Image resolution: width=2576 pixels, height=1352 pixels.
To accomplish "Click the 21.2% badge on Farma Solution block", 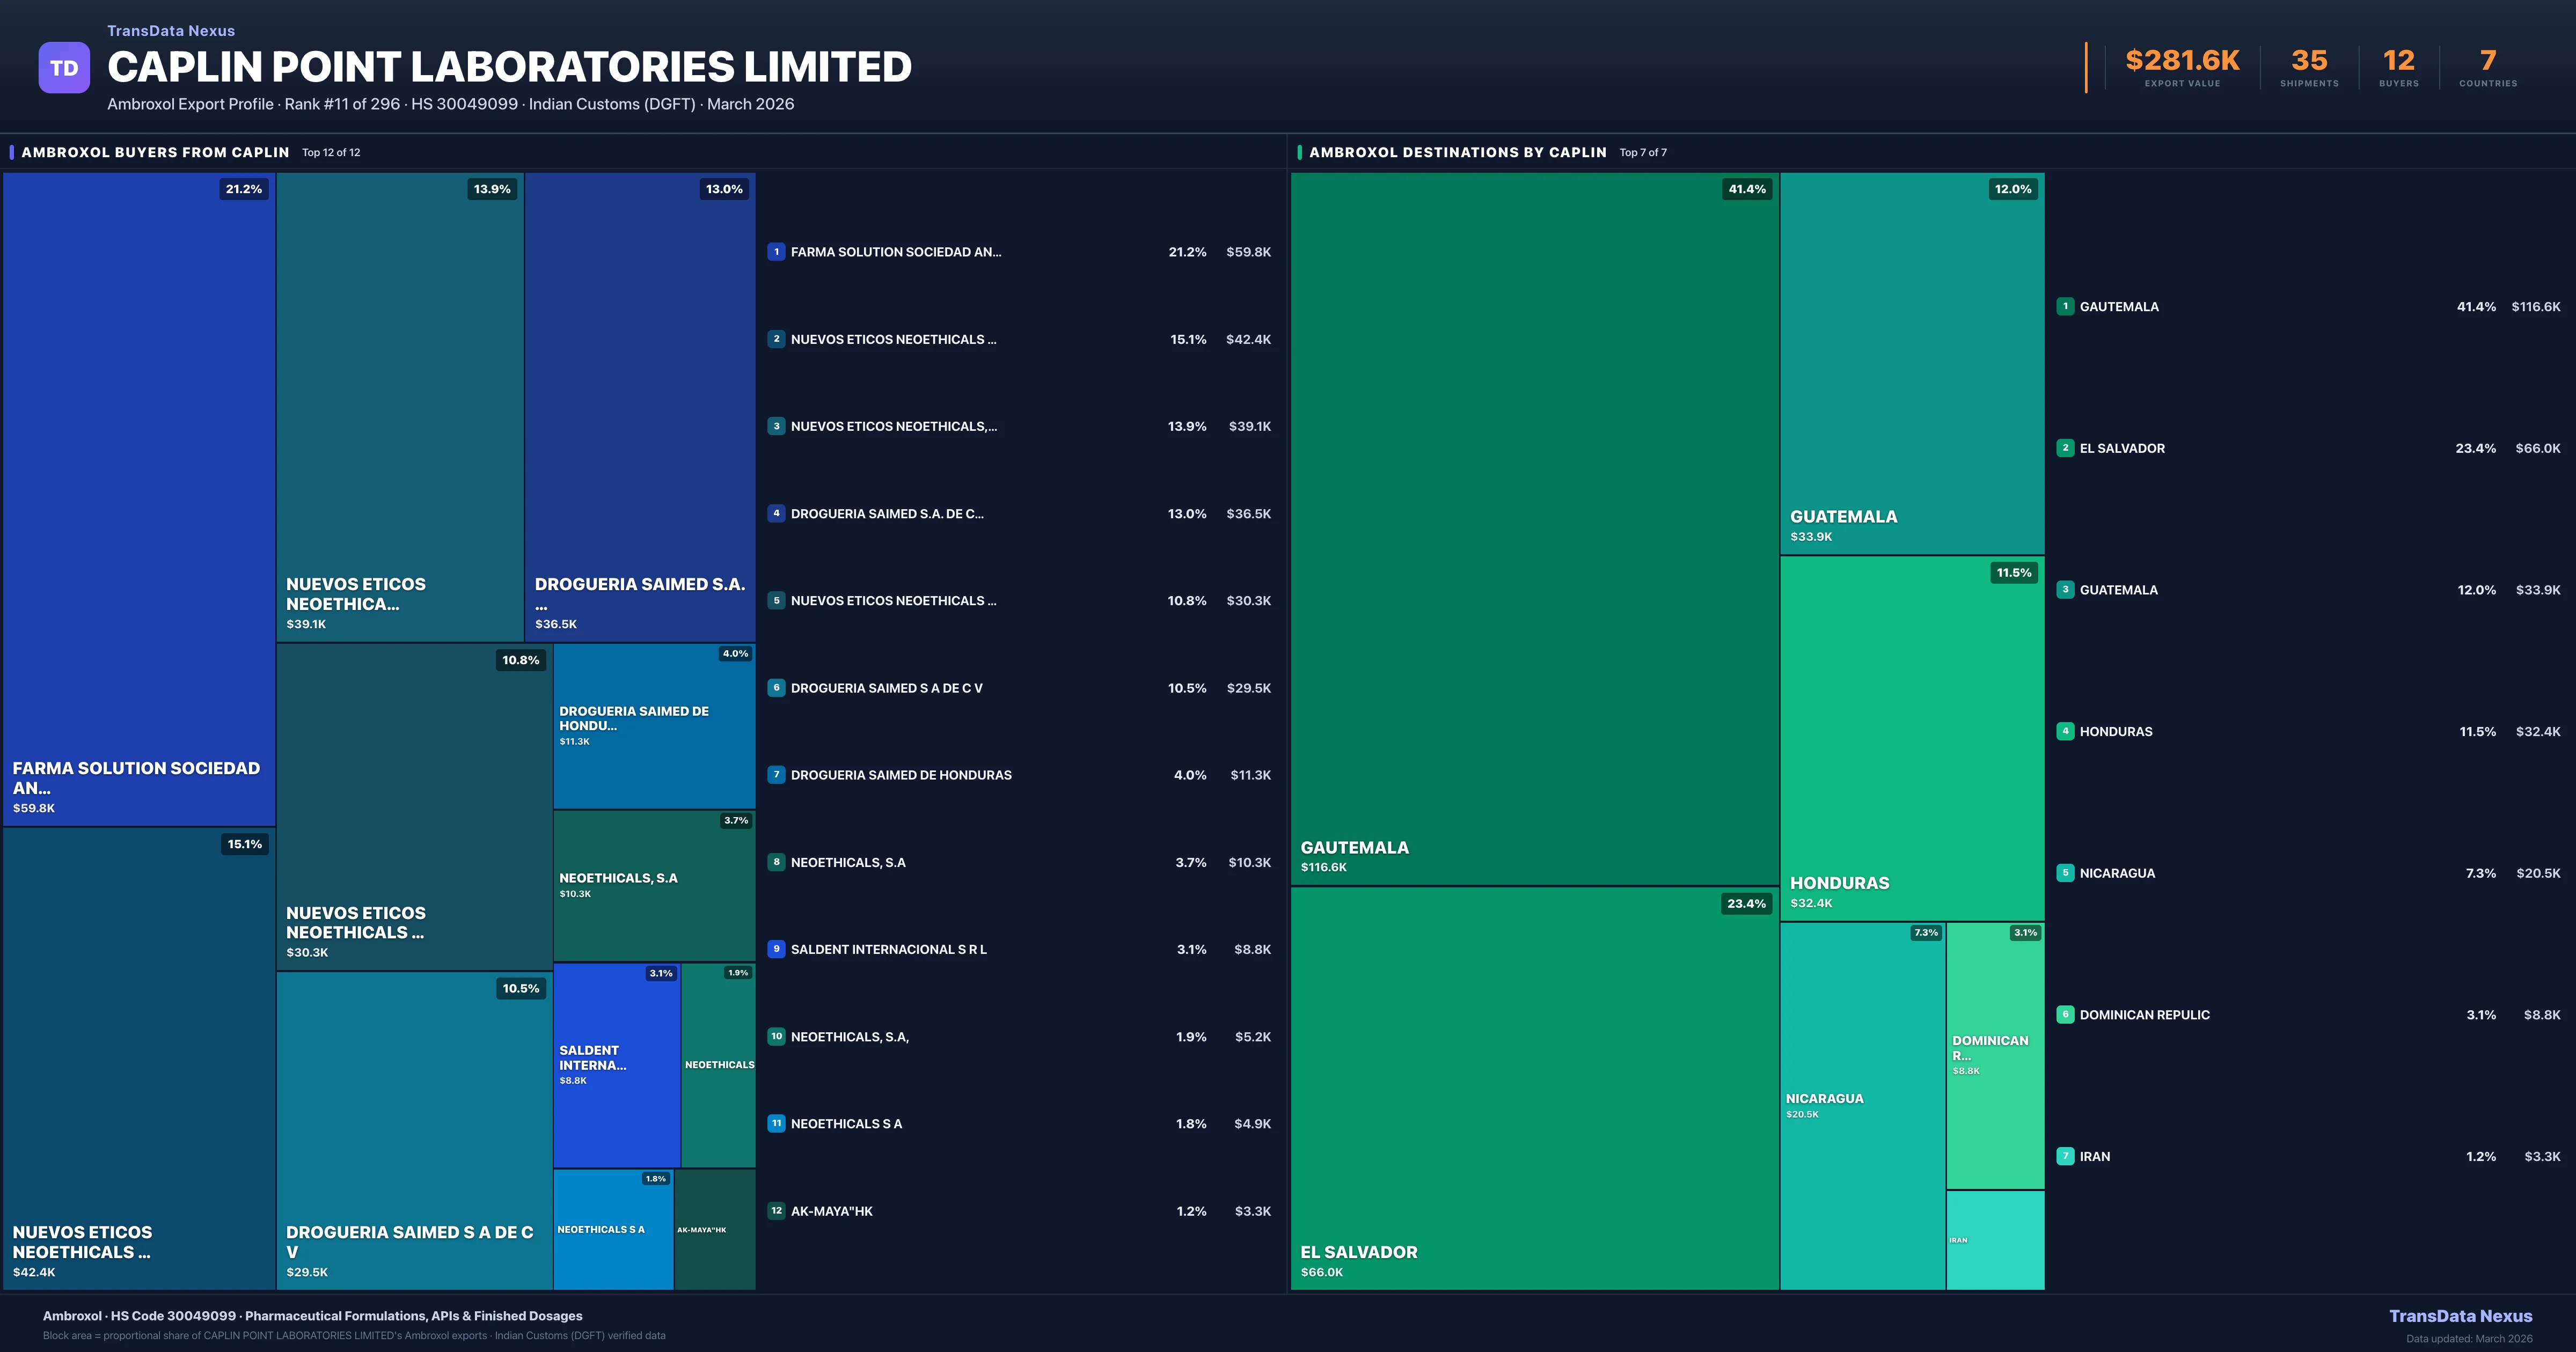I will click(x=243, y=189).
